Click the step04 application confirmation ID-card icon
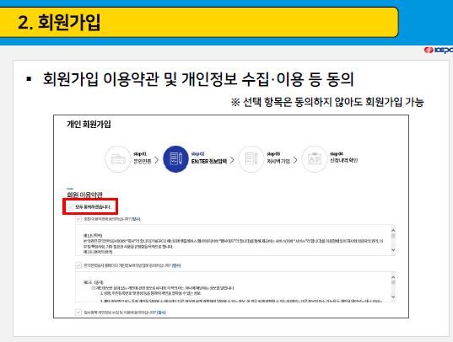 point(315,159)
